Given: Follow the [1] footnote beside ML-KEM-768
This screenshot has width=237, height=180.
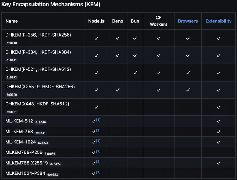Looking at the screenshot, I should click(x=98, y=130).
